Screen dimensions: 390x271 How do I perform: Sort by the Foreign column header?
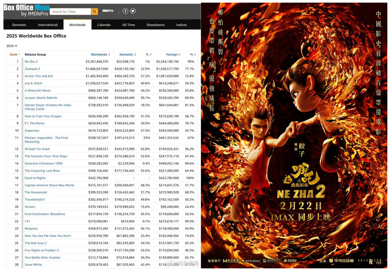point(173,55)
